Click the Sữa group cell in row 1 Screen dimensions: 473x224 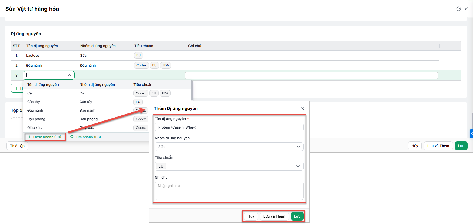(x=83, y=55)
